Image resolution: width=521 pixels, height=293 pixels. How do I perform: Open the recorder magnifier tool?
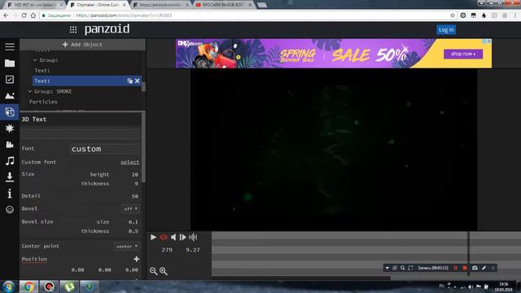[402, 268]
